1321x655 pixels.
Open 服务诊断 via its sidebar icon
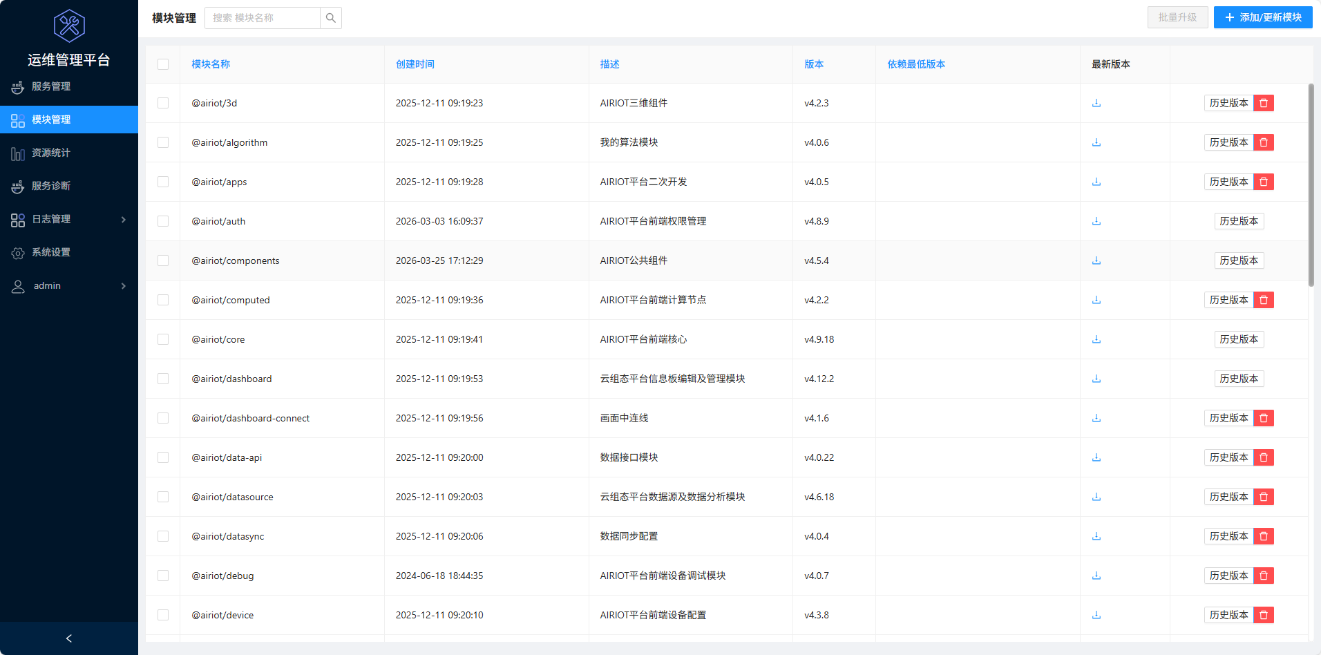coord(17,186)
